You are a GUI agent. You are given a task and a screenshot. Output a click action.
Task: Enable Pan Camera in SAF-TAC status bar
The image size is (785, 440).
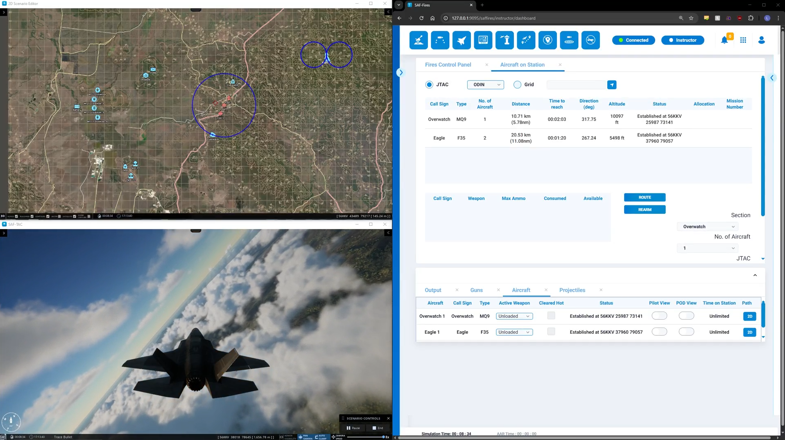(305, 437)
